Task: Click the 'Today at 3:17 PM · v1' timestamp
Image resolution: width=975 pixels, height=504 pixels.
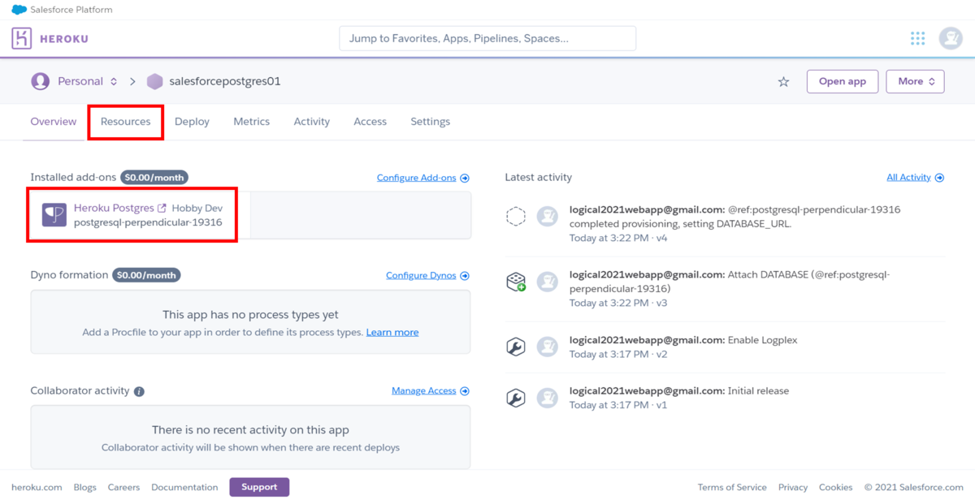Action: [x=618, y=405]
